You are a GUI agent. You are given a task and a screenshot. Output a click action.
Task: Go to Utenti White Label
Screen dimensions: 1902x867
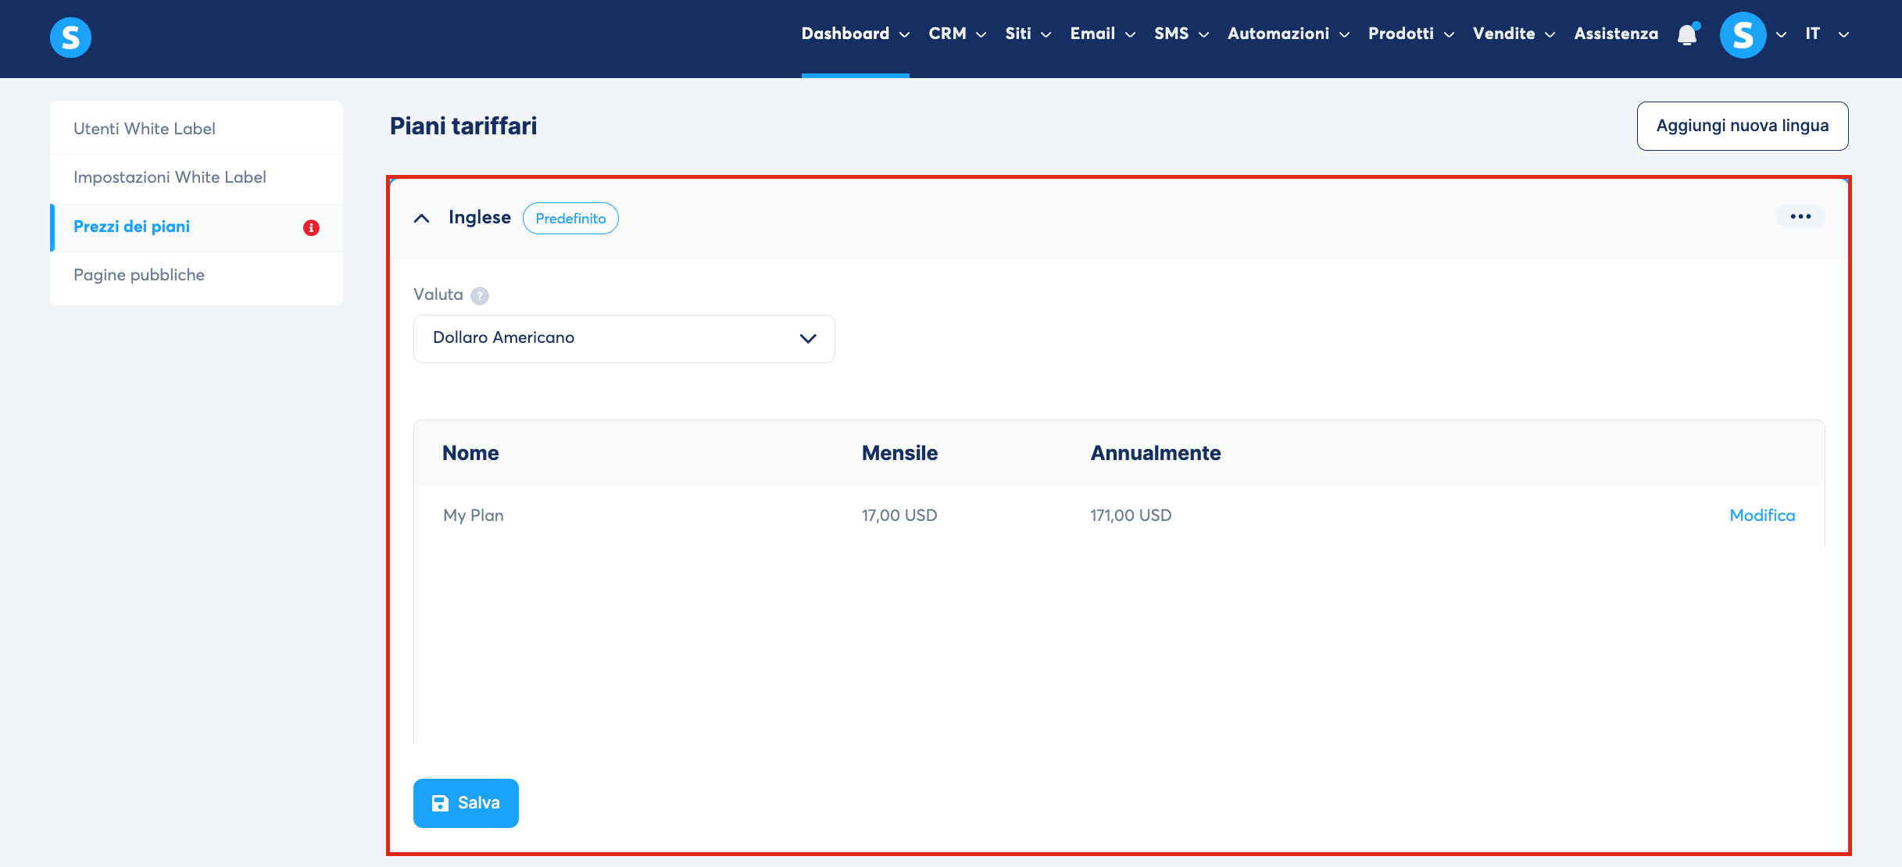tap(145, 129)
